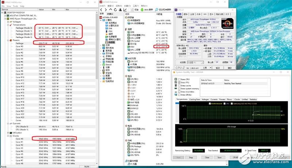Click the AIDA64 up-level arrow icon
The width and height of the screenshot is (292, 168).
[x=111, y=10]
